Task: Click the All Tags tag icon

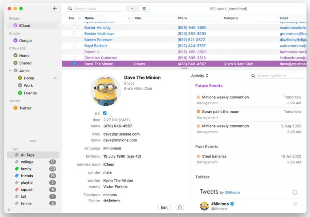Action: tap(17, 155)
